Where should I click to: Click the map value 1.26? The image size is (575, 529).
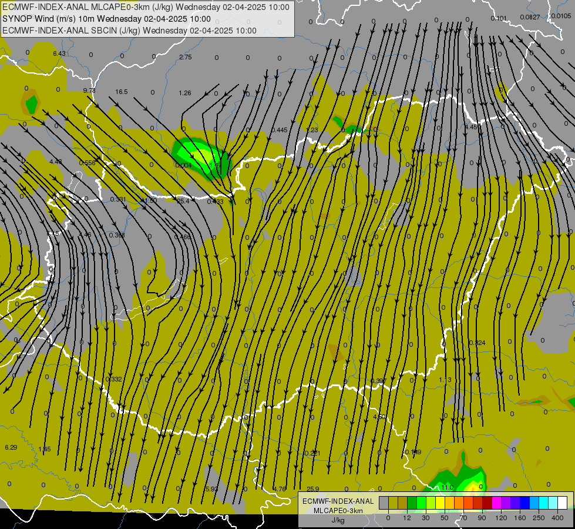pos(185,93)
